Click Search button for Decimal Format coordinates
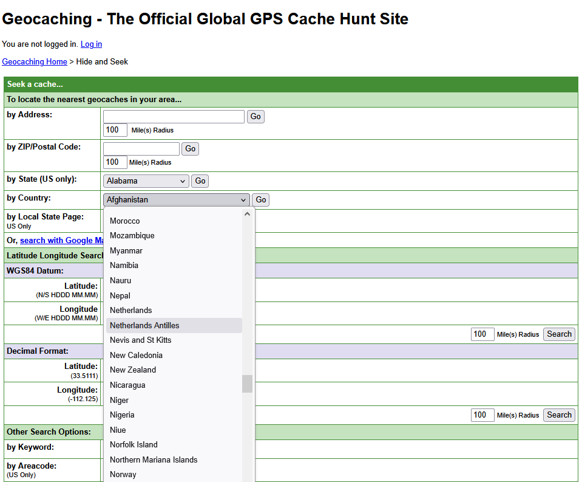The image size is (582, 482). pos(559,415)
